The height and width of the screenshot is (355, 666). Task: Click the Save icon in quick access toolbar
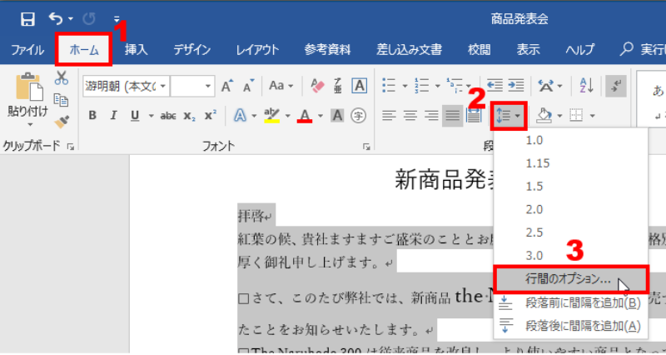tap(27, 19)
